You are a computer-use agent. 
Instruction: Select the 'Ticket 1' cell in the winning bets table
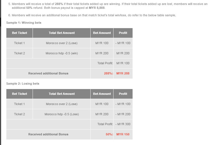click(x=20, y=43)
